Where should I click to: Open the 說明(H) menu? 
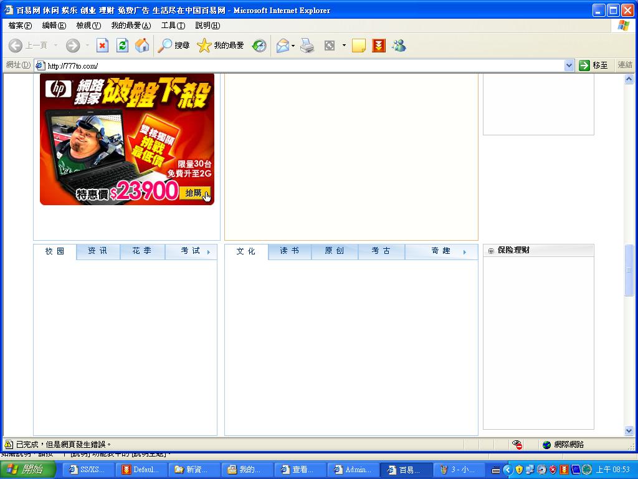pyautogui.click(x=207, y=25)
